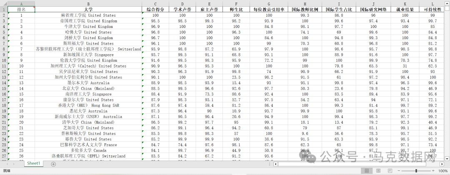450x175 pixels.
Task: Select cell 北京大学 China (Mainland)
Action: click(88, 88)
